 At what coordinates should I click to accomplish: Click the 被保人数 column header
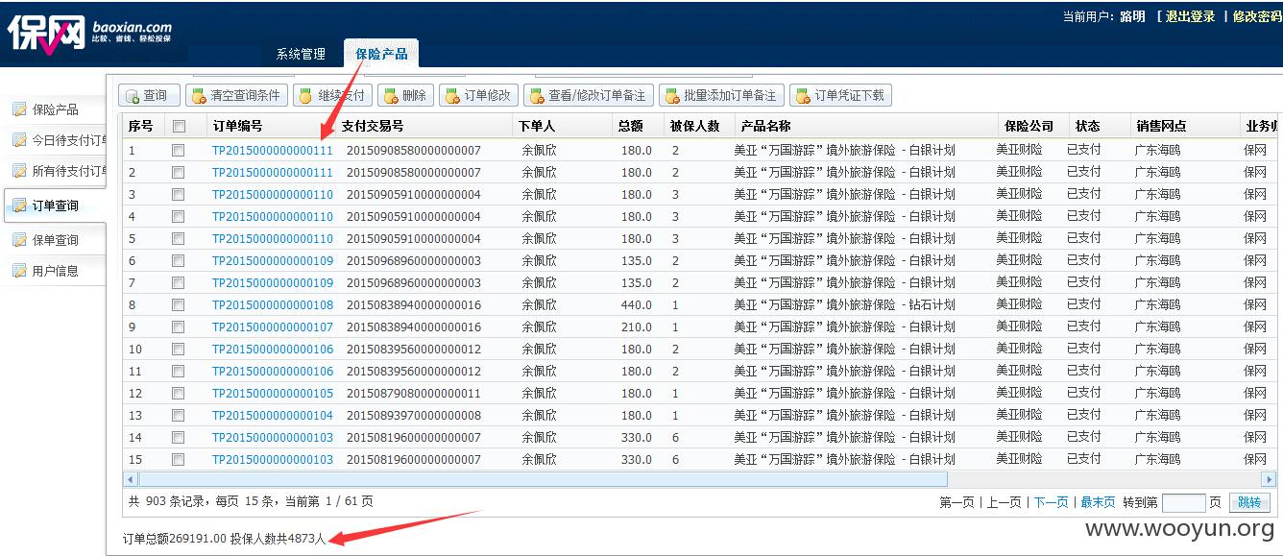click(695, 126)
